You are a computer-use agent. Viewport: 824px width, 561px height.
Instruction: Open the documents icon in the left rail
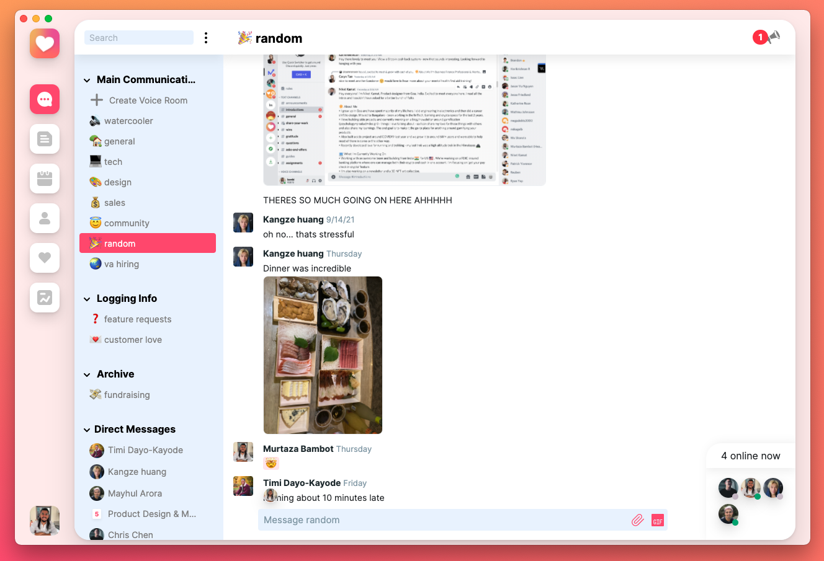pos(45,139)
